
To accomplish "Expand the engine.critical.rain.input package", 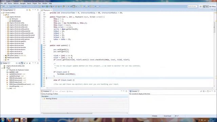I will tap(6, 43).
